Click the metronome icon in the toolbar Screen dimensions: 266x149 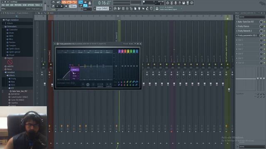[54, 2]
